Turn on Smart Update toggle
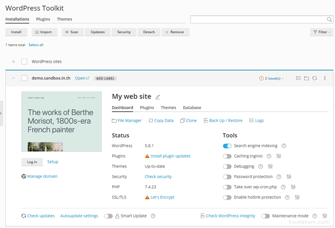The image size is (335, 228). pyautogui.click(x=108, y=216)
